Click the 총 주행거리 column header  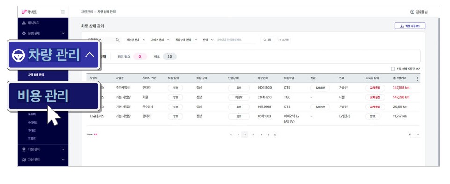[x=400, y=78]
